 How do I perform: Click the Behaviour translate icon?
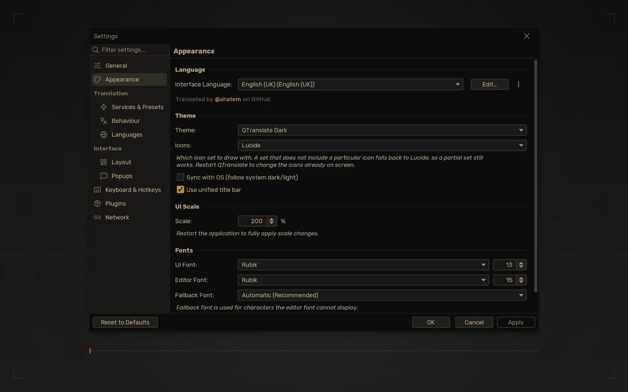pos(104,121)
